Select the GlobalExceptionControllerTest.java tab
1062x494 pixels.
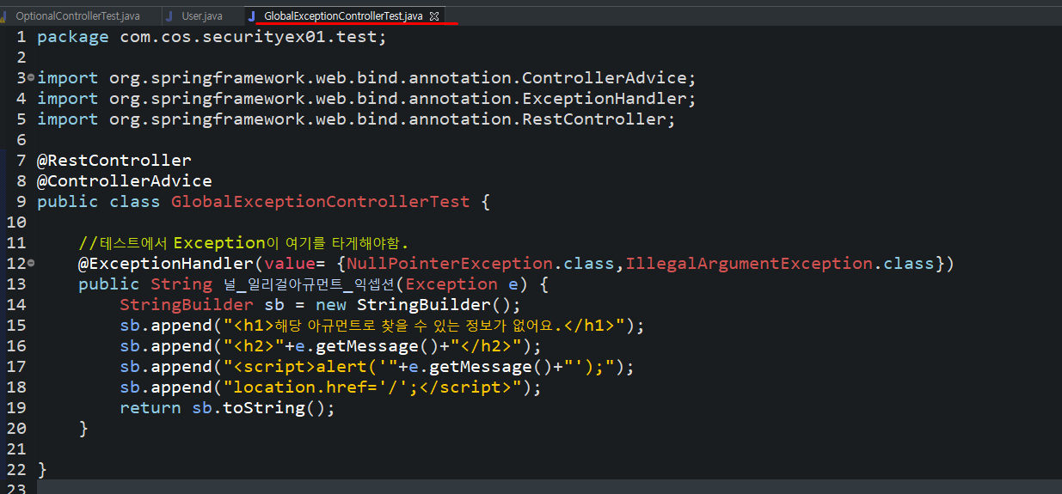pyautogui.click(x=342, y=16)
